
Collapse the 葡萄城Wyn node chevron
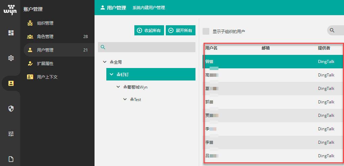(x=118, y=87)
